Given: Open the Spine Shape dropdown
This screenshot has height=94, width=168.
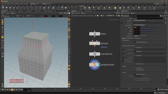Looking at the screenshot, I should pos(140,36).
